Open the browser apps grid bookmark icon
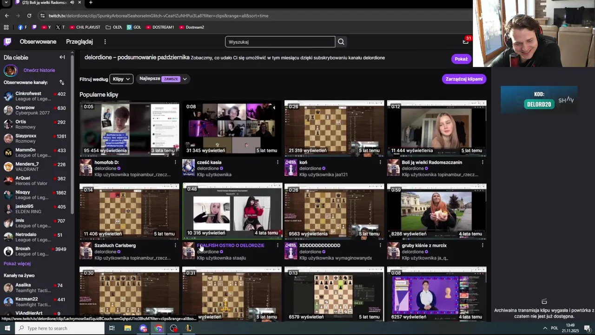Image resolution: width=595 pixels, height=335 pixels. (6, 27)
